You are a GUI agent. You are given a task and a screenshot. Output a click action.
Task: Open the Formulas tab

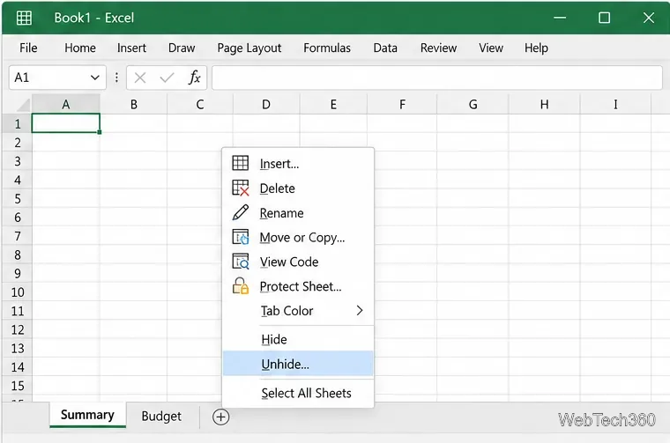coord(327,48)
